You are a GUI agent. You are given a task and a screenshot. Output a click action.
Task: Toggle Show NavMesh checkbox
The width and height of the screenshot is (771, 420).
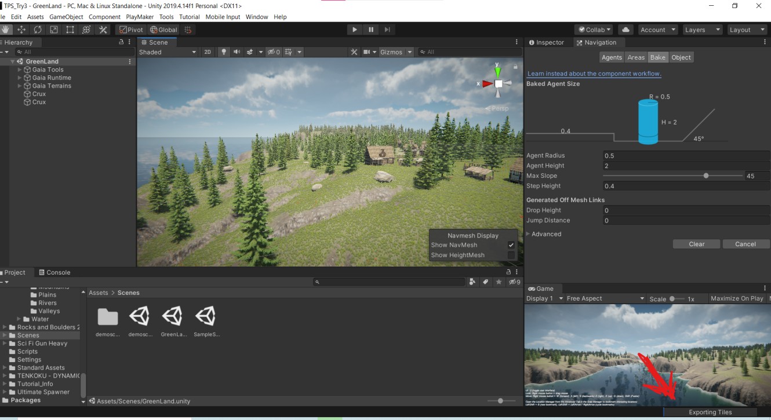coord(511,245)
